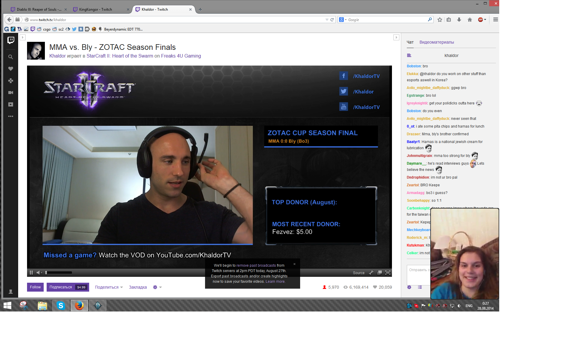Adjust the player volume slider

[x=58, y=273]
